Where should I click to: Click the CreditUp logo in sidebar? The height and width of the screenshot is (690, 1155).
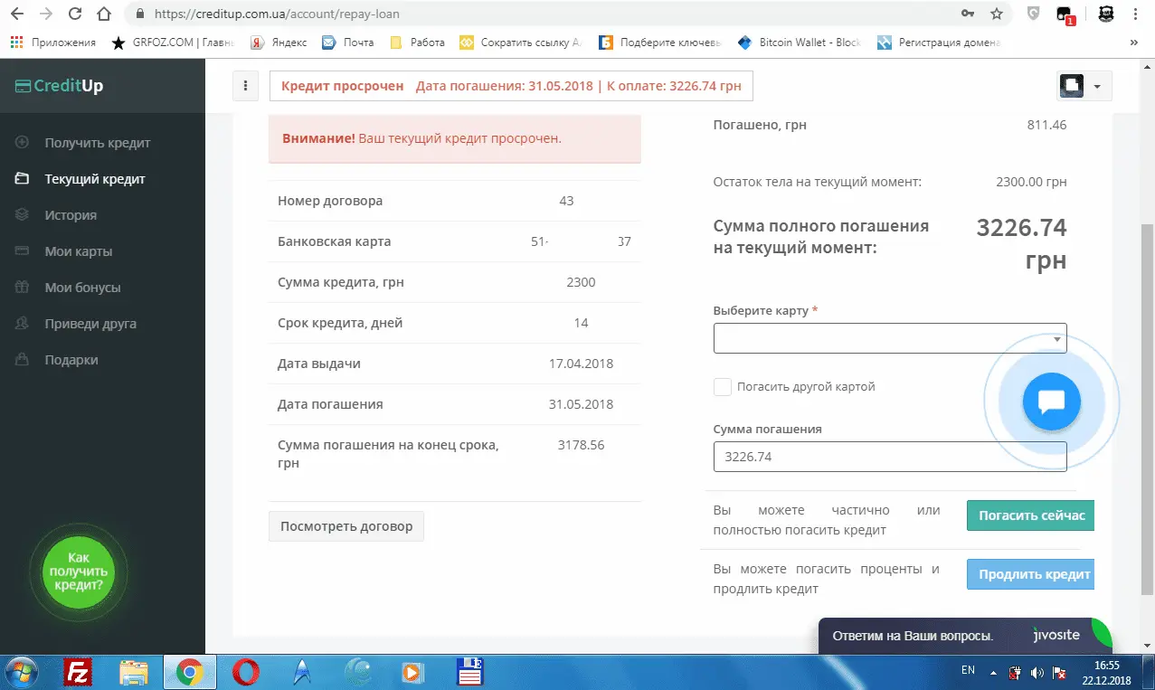coord(60,86)
